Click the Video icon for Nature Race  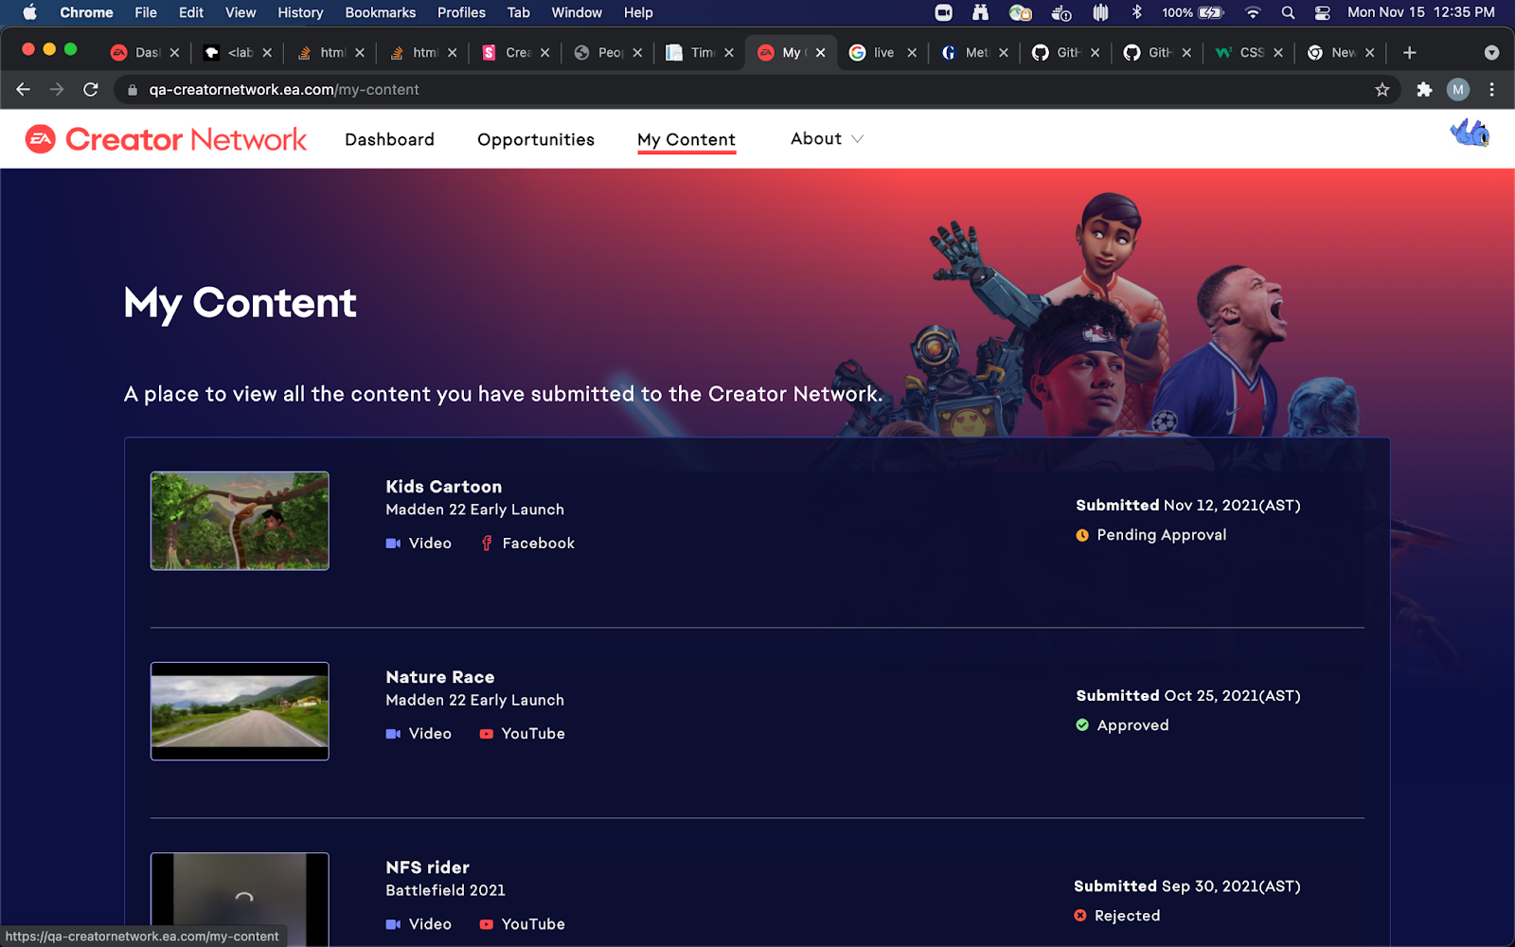[x=393, y=734]
